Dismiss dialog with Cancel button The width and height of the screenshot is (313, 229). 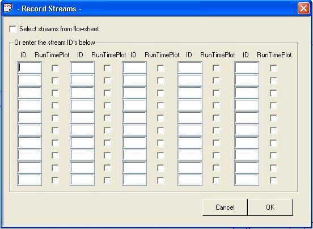pyautogui.click(x=225, y=207)
